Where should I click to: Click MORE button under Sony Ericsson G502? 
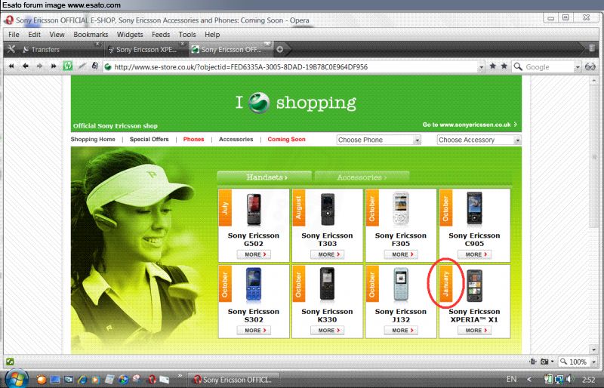(254, 254)
